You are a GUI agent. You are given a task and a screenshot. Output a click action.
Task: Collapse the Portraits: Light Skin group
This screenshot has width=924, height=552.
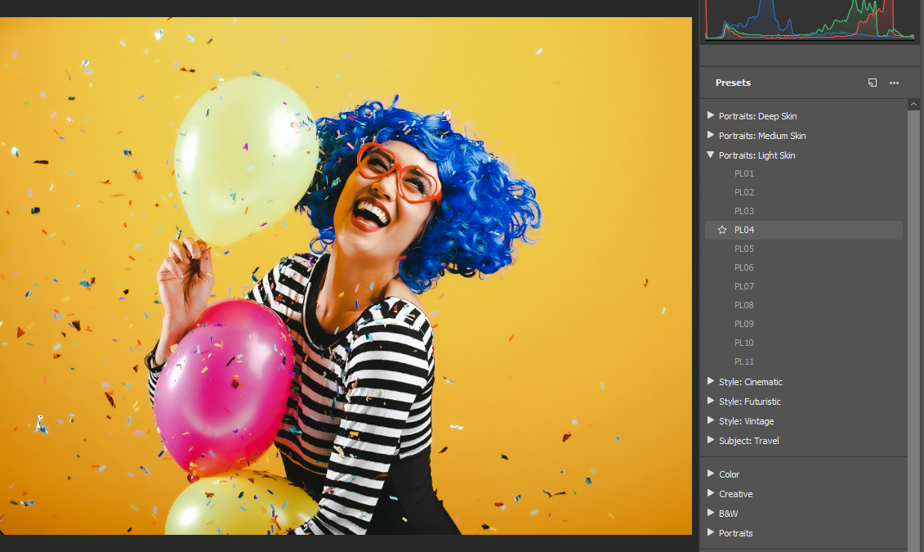(711, 155)
